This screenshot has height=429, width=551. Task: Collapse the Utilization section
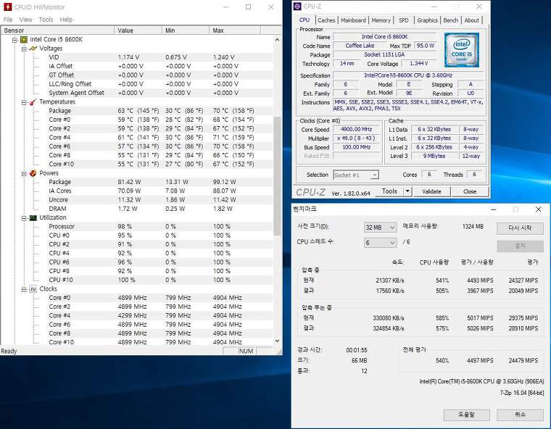[x=24, y=218]
